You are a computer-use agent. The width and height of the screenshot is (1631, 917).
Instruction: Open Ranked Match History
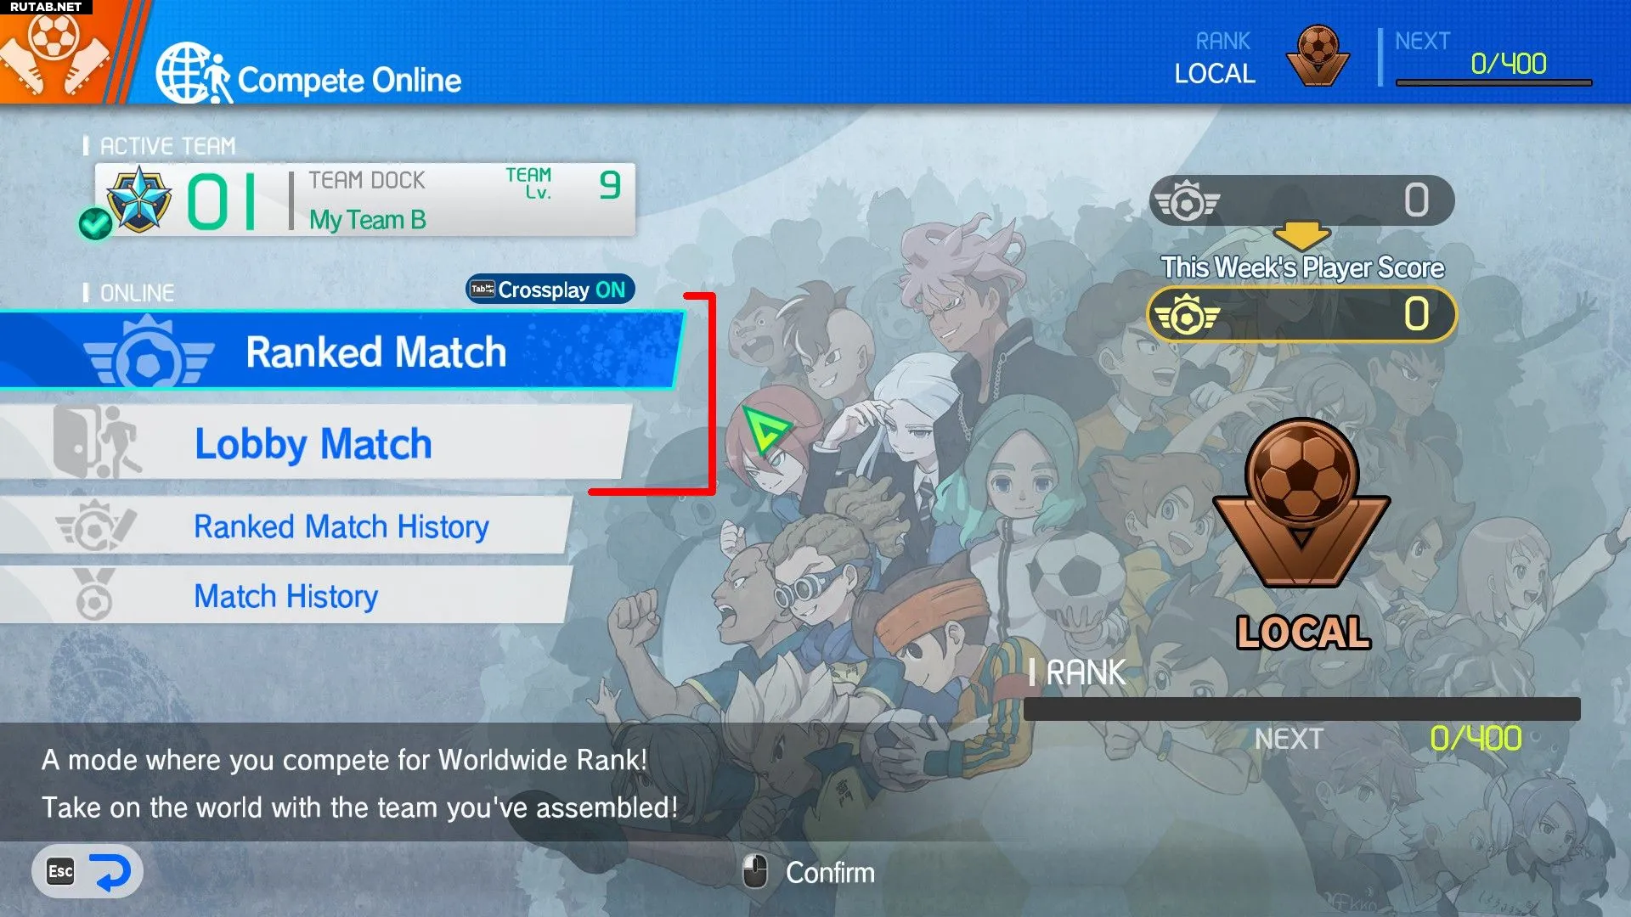coord(285,526)
